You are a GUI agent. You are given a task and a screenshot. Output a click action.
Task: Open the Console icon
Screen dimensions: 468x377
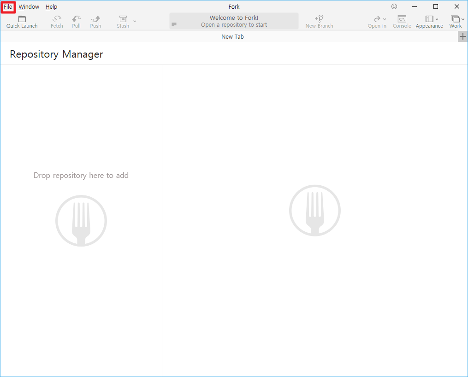click(x=402, y=19)
